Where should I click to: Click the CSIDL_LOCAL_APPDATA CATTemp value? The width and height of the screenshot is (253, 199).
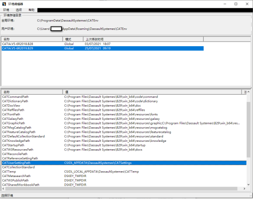click(x=101, y=172)
